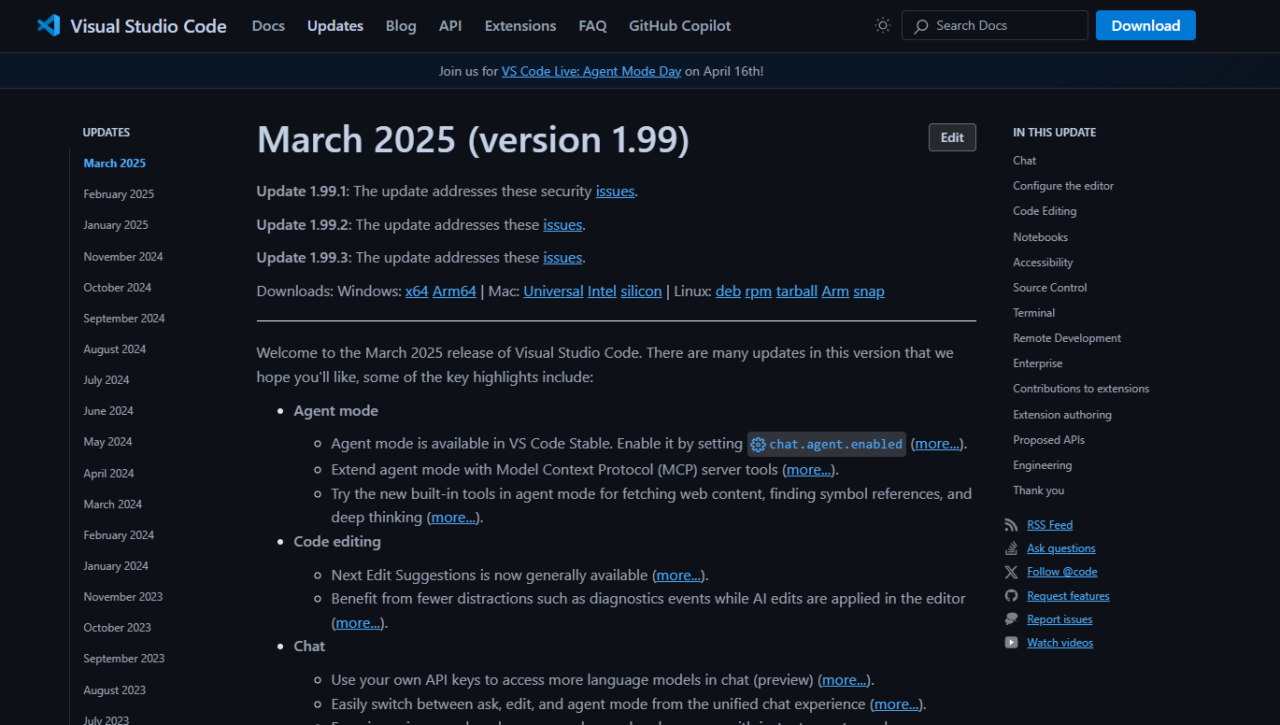Click the Stack Overflow Ask questions icon
The height and width of the screenshot is (725, 1280).
click(1011, 548)
